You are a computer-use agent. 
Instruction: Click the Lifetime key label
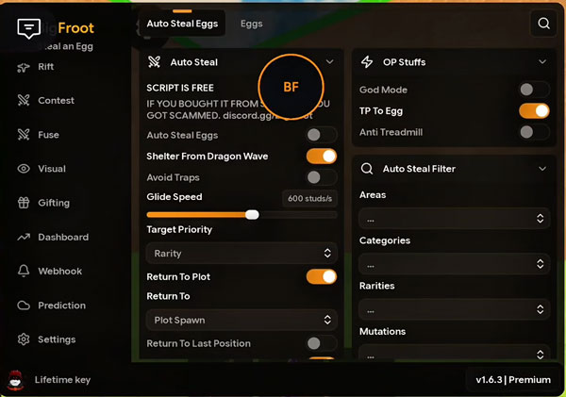click(x=62, y=380)
